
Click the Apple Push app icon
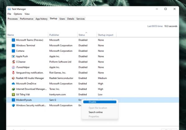(13, 56)
